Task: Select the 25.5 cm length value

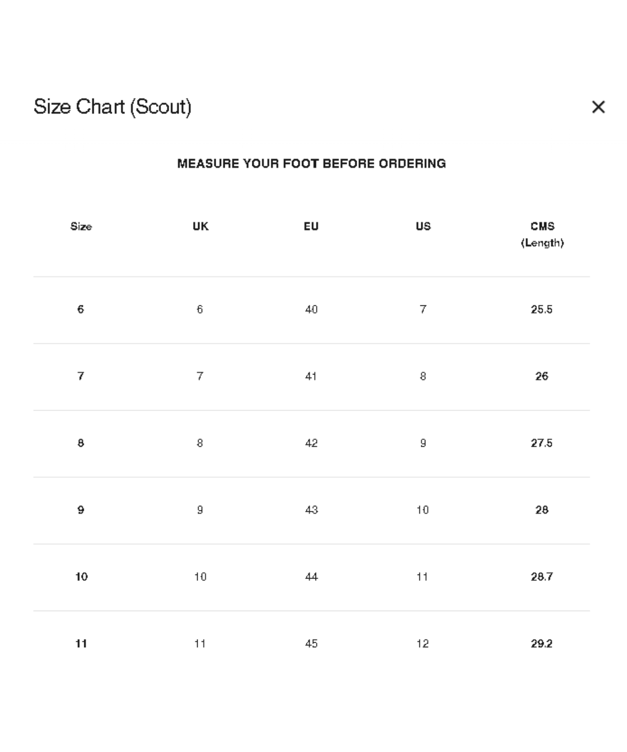Action: [541, 309]
